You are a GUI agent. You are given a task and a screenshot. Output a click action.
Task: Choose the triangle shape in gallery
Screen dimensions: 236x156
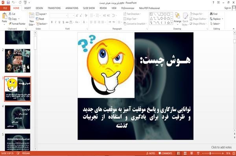[x=151, y=18]
